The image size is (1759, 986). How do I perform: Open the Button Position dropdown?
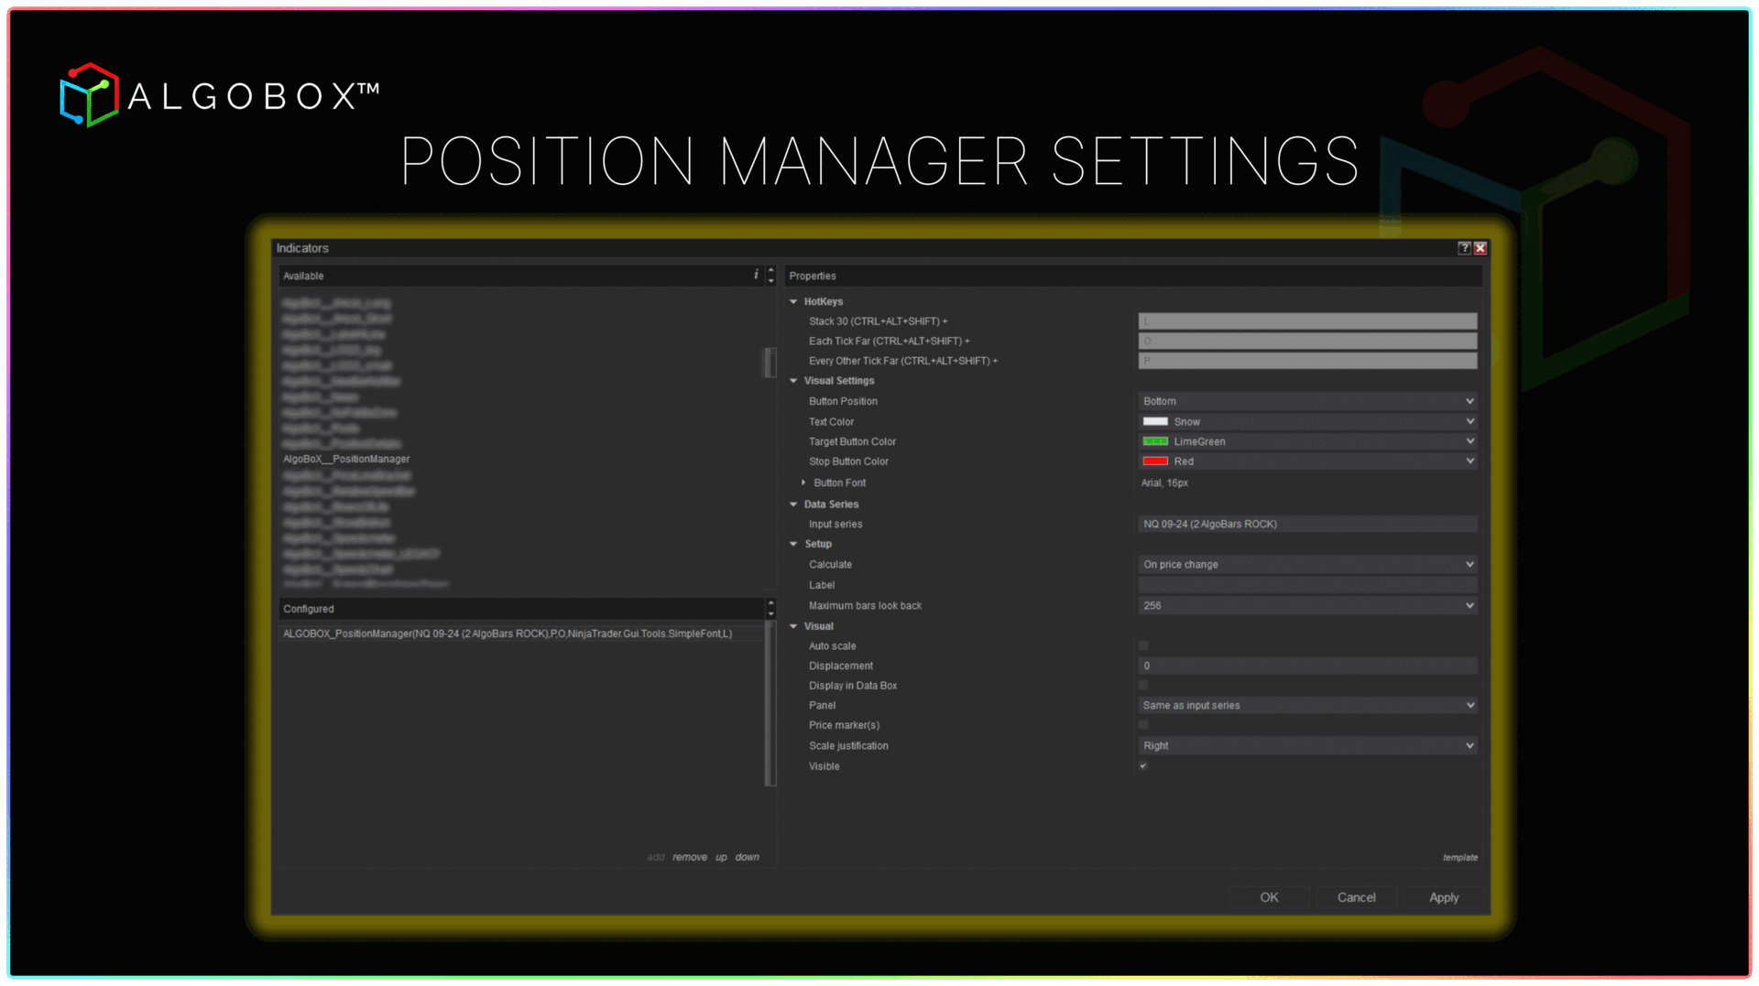[1307, 401]
